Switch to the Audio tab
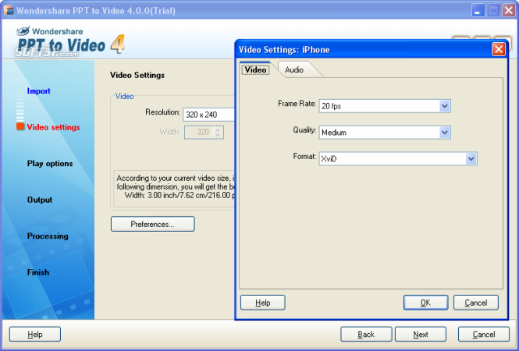Screen dimensions: 519x351 pos(294,69)
